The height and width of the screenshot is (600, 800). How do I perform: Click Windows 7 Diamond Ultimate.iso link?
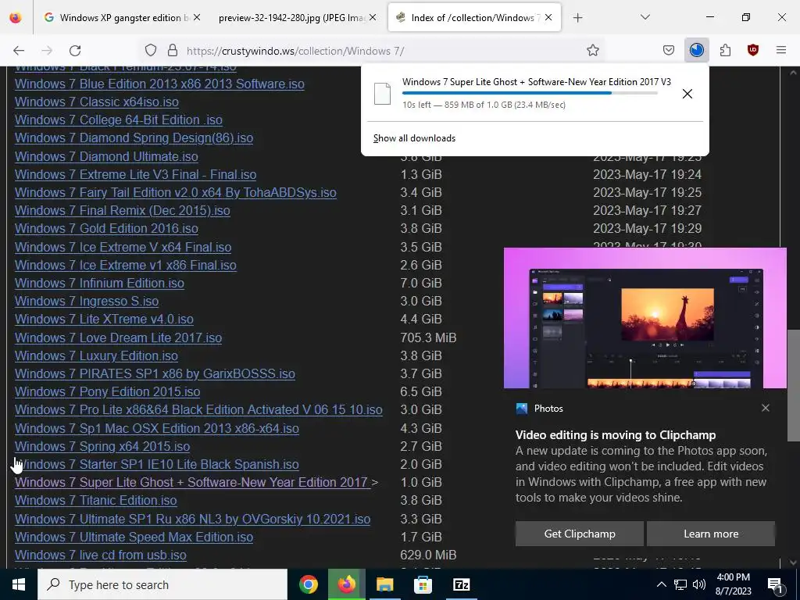[x=106, y=156]
